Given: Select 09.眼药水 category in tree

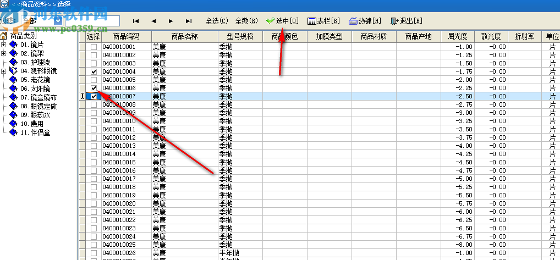Looking at the screenshot, I should 35,115.
